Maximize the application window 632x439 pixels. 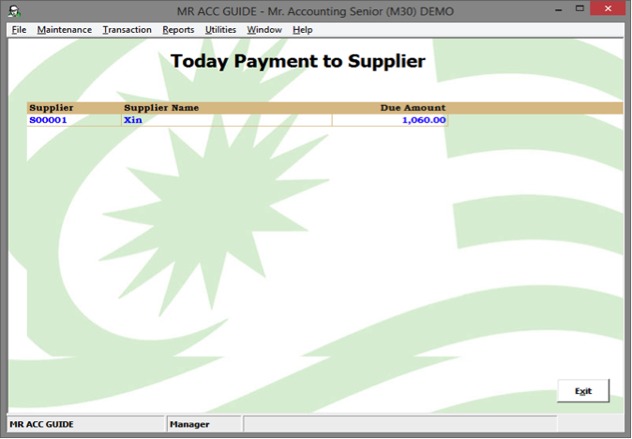[x=579, y=8]
